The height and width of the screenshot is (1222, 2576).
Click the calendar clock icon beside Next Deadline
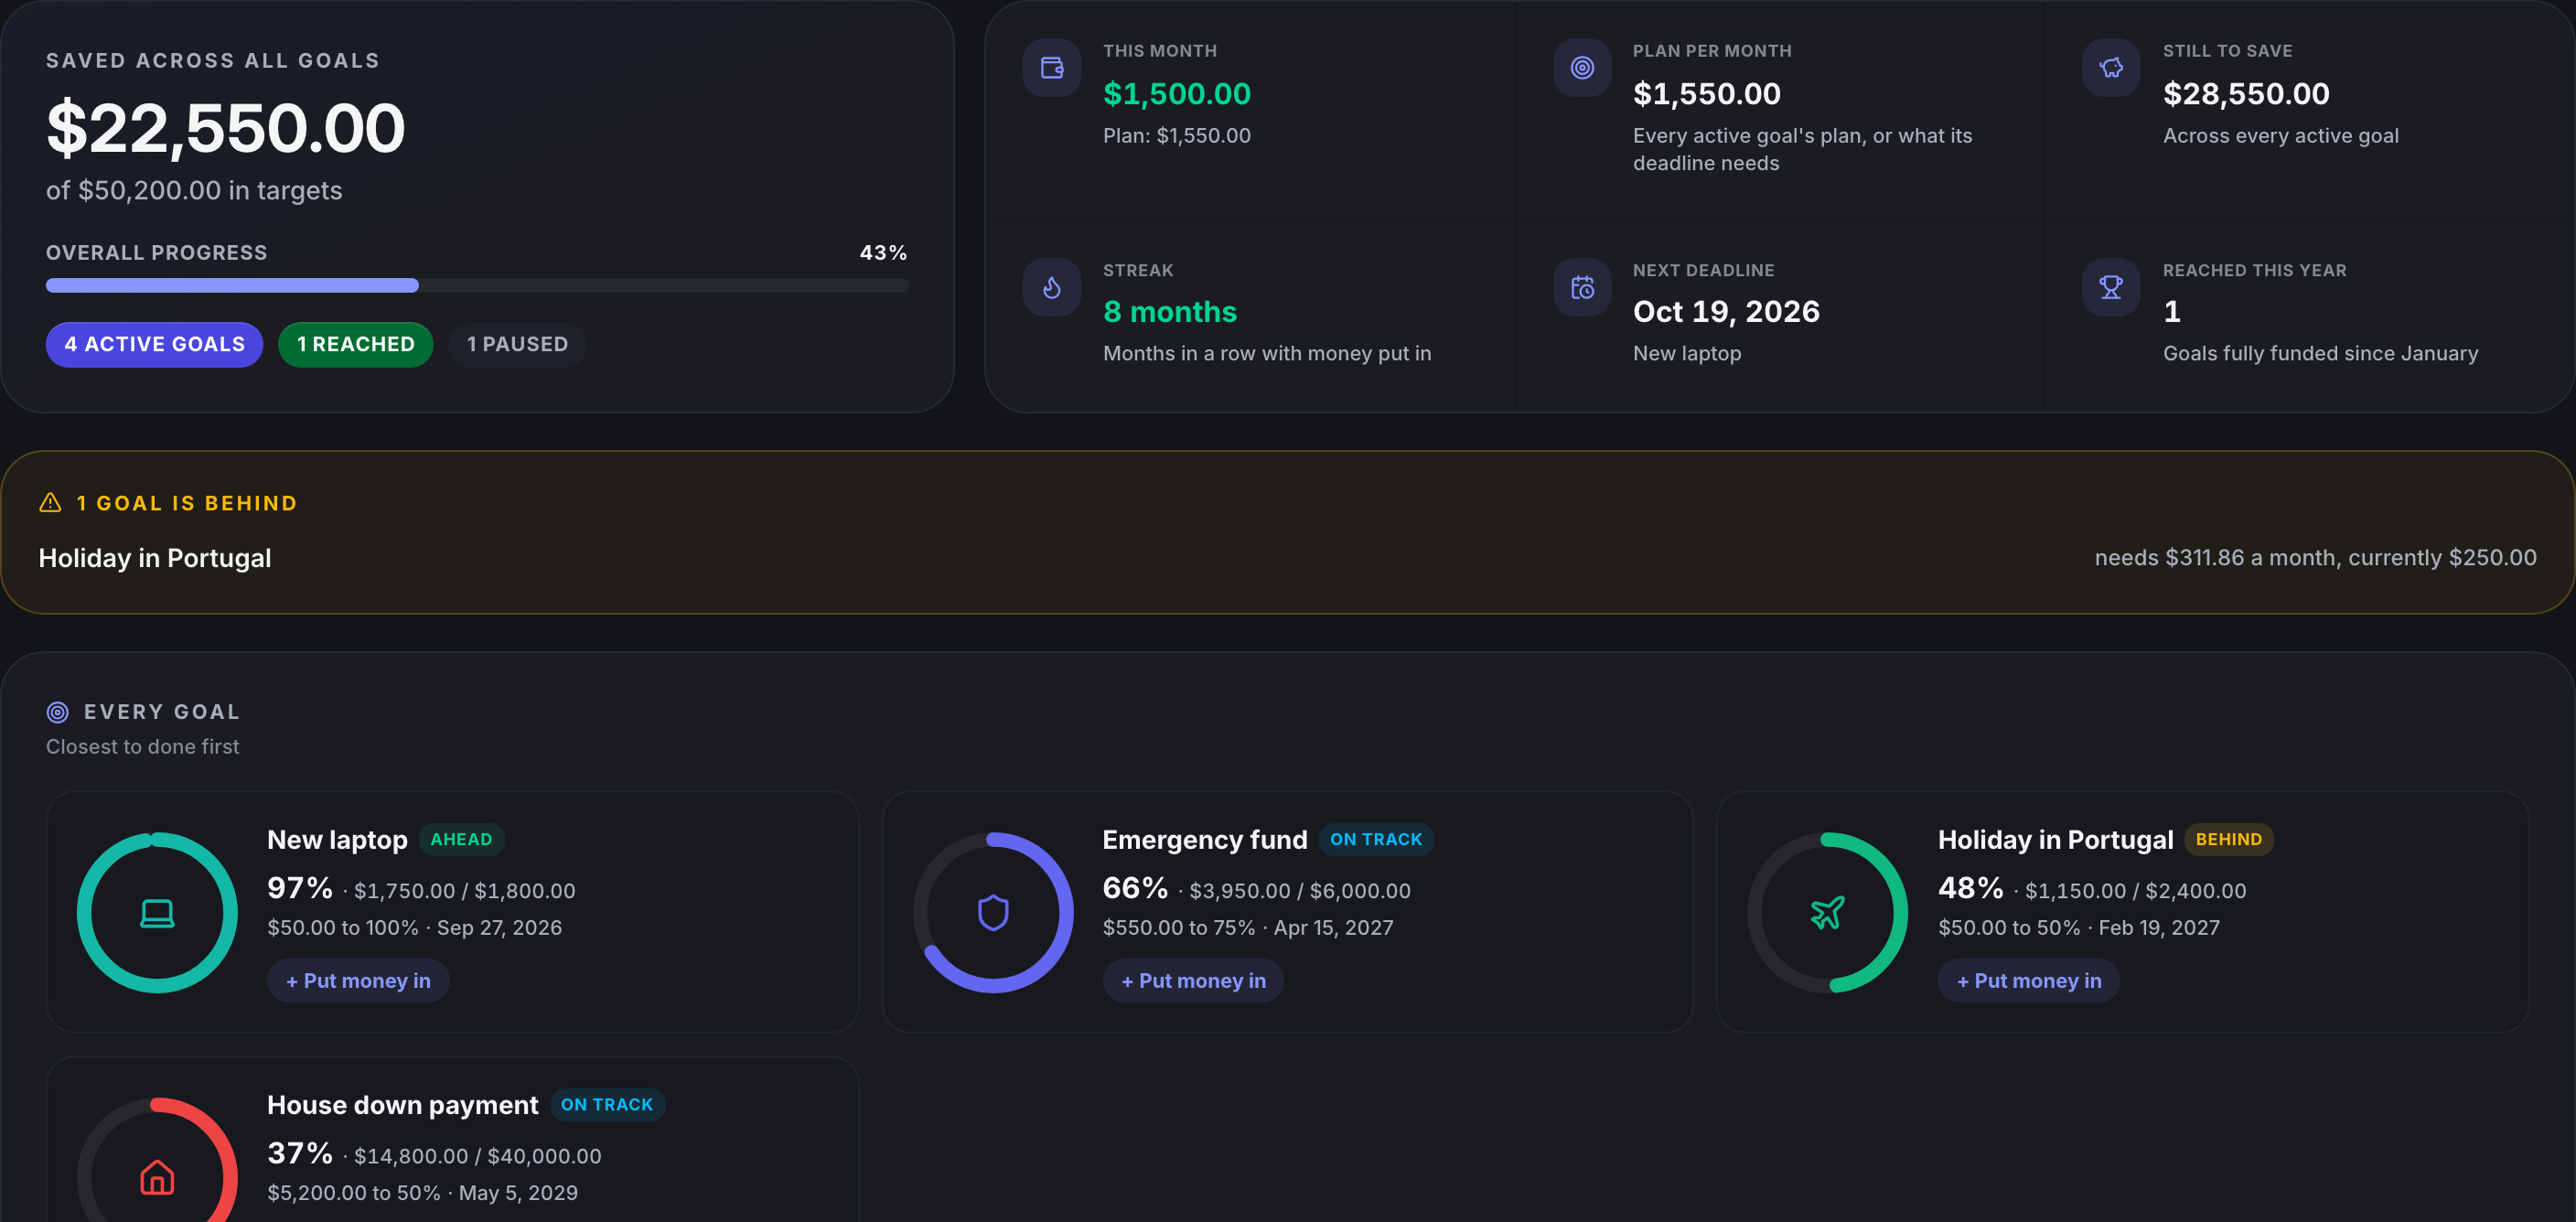(1581, 288)
